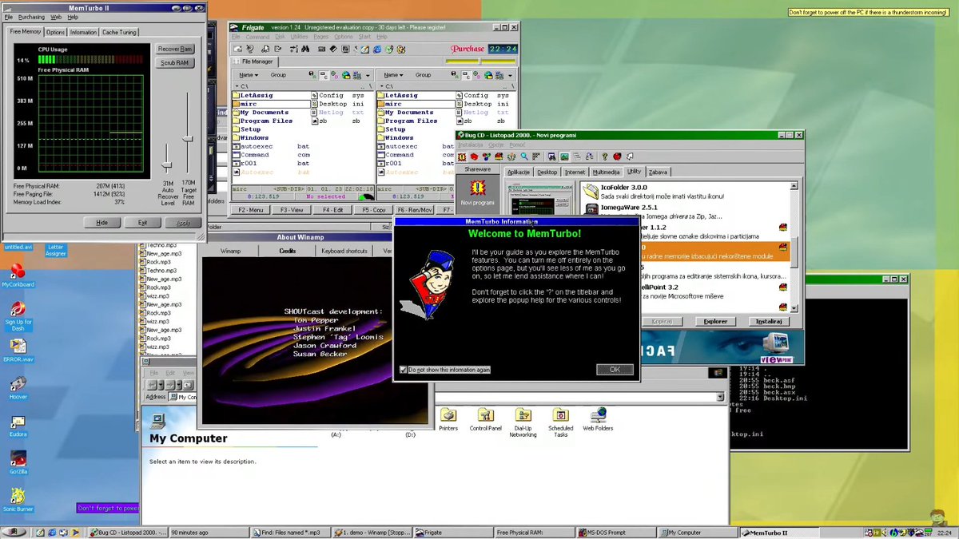Expand drive list arrow in Frigate left panel

pos(368,76)
